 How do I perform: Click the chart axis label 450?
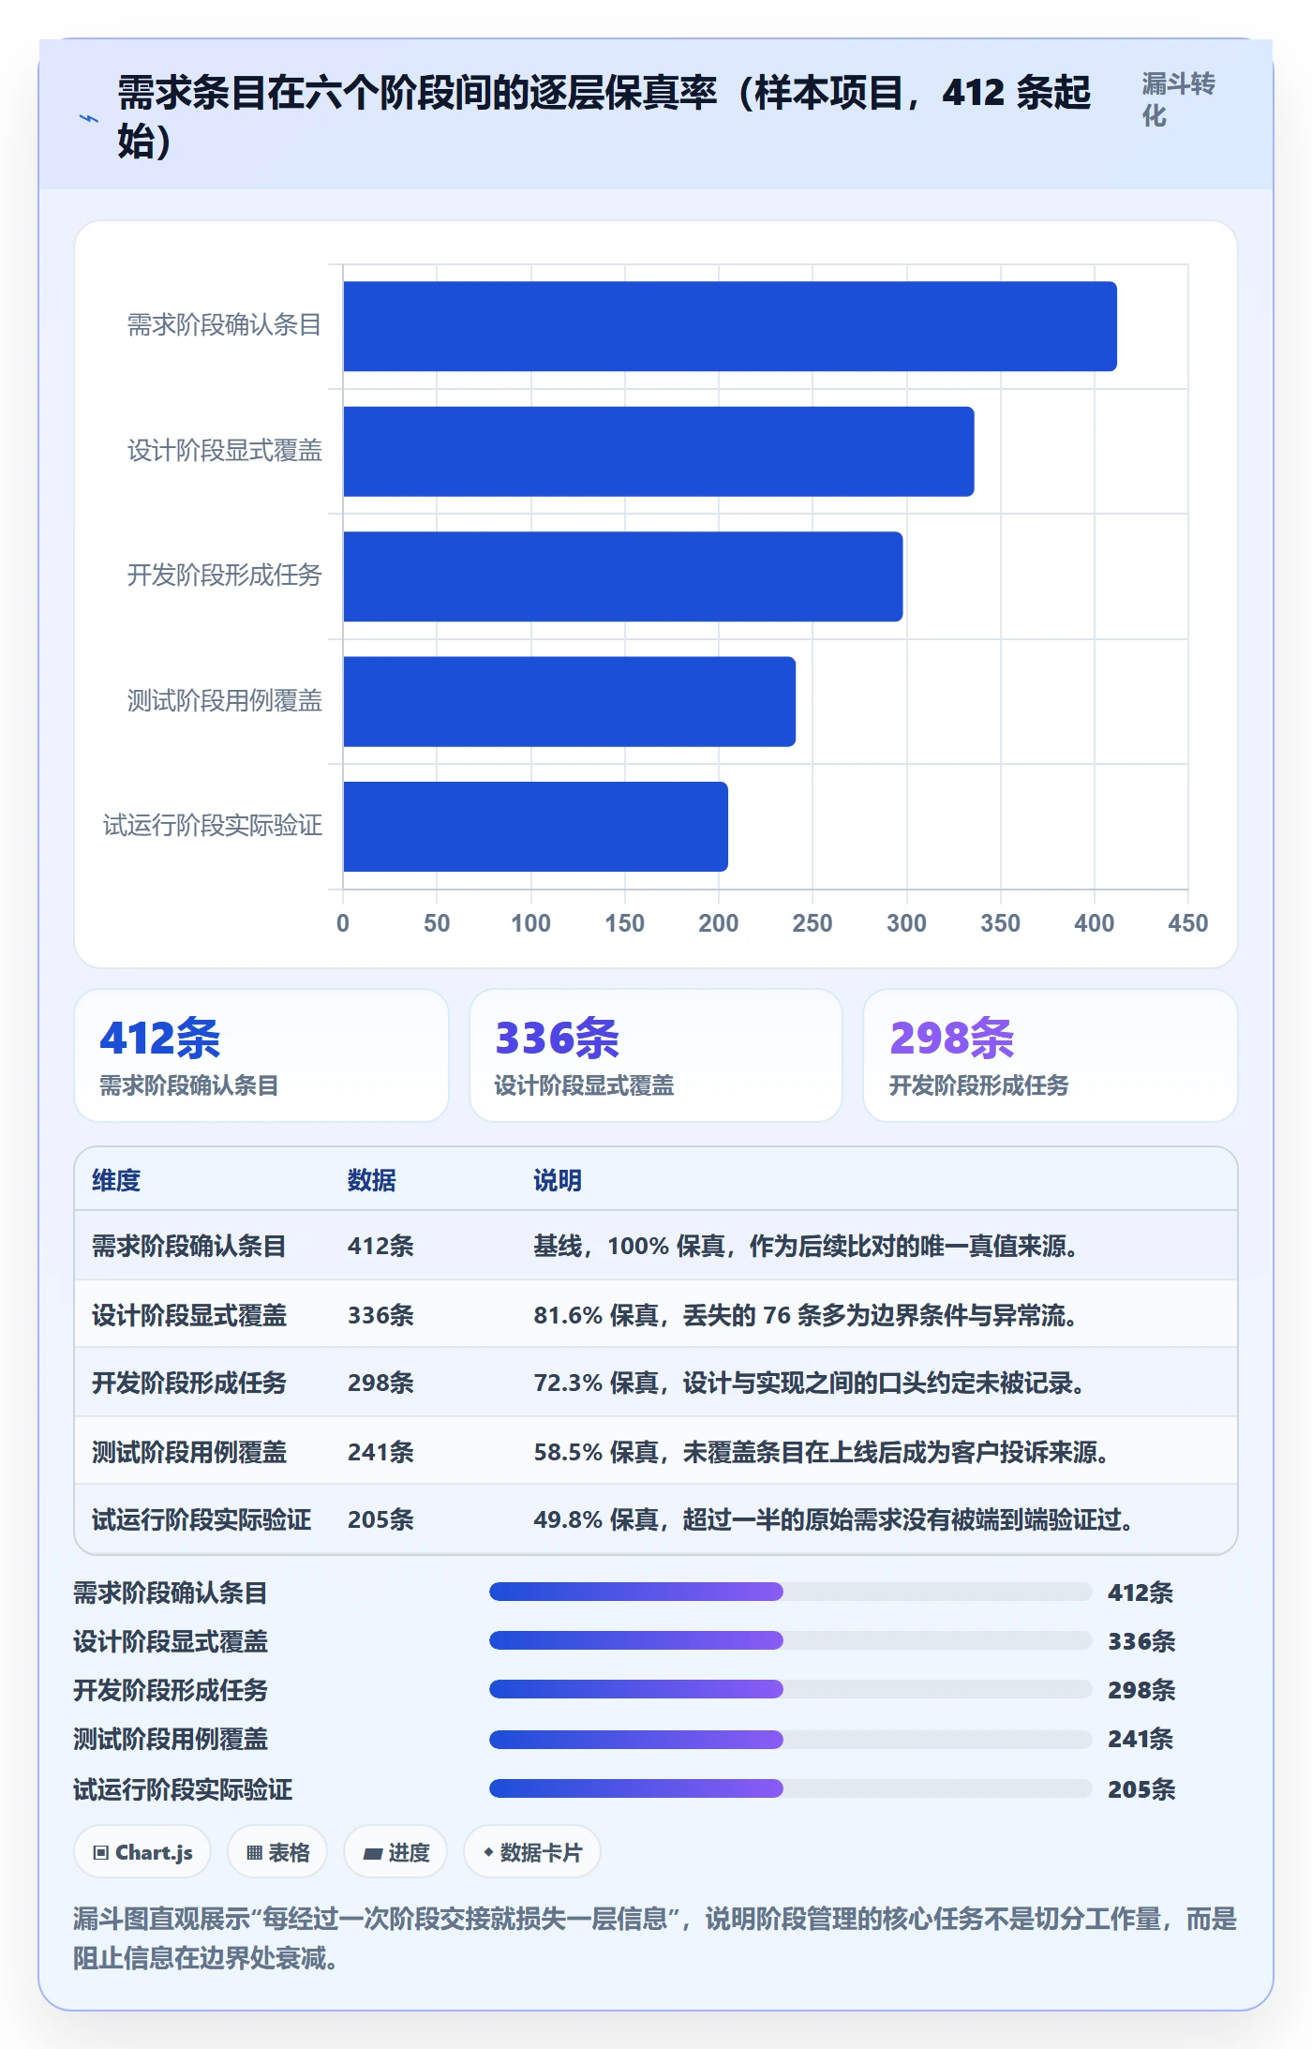[1188, 923]
